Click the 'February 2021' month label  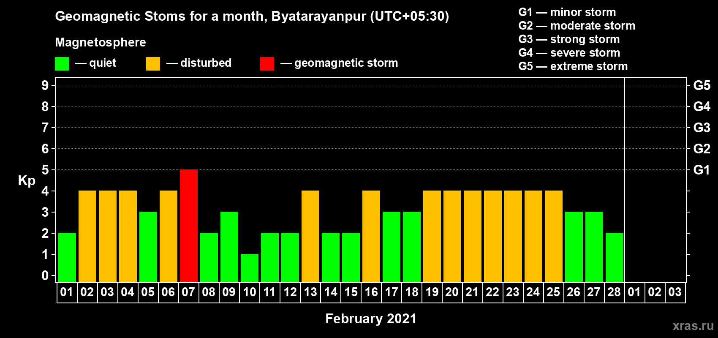(x=371, y=319)
